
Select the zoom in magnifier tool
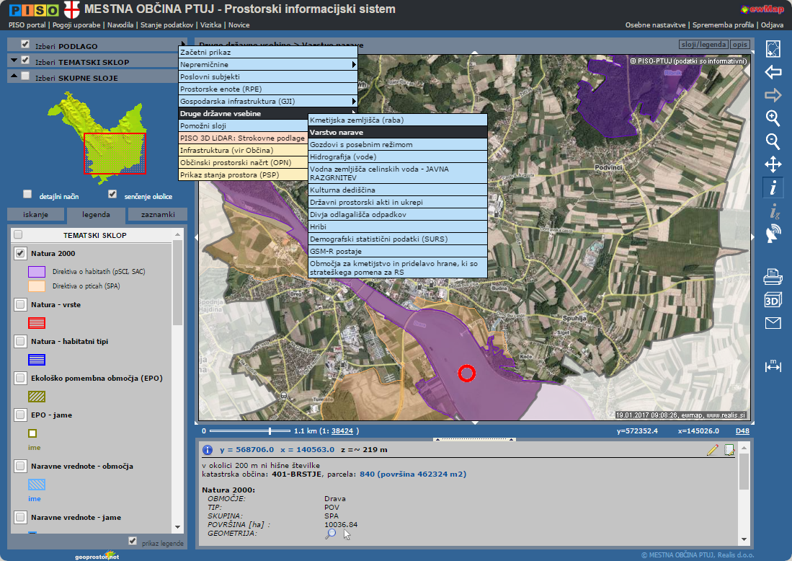point(773,118)
